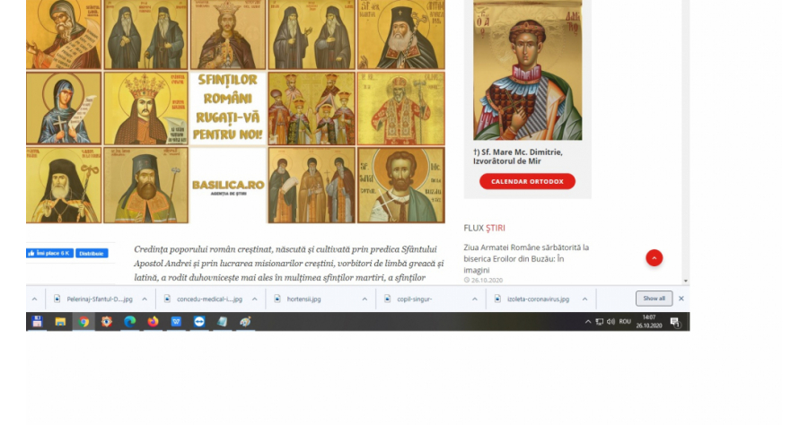Open TeamViewer from the taskbar

pyautogui.click(x=199, y=322)
